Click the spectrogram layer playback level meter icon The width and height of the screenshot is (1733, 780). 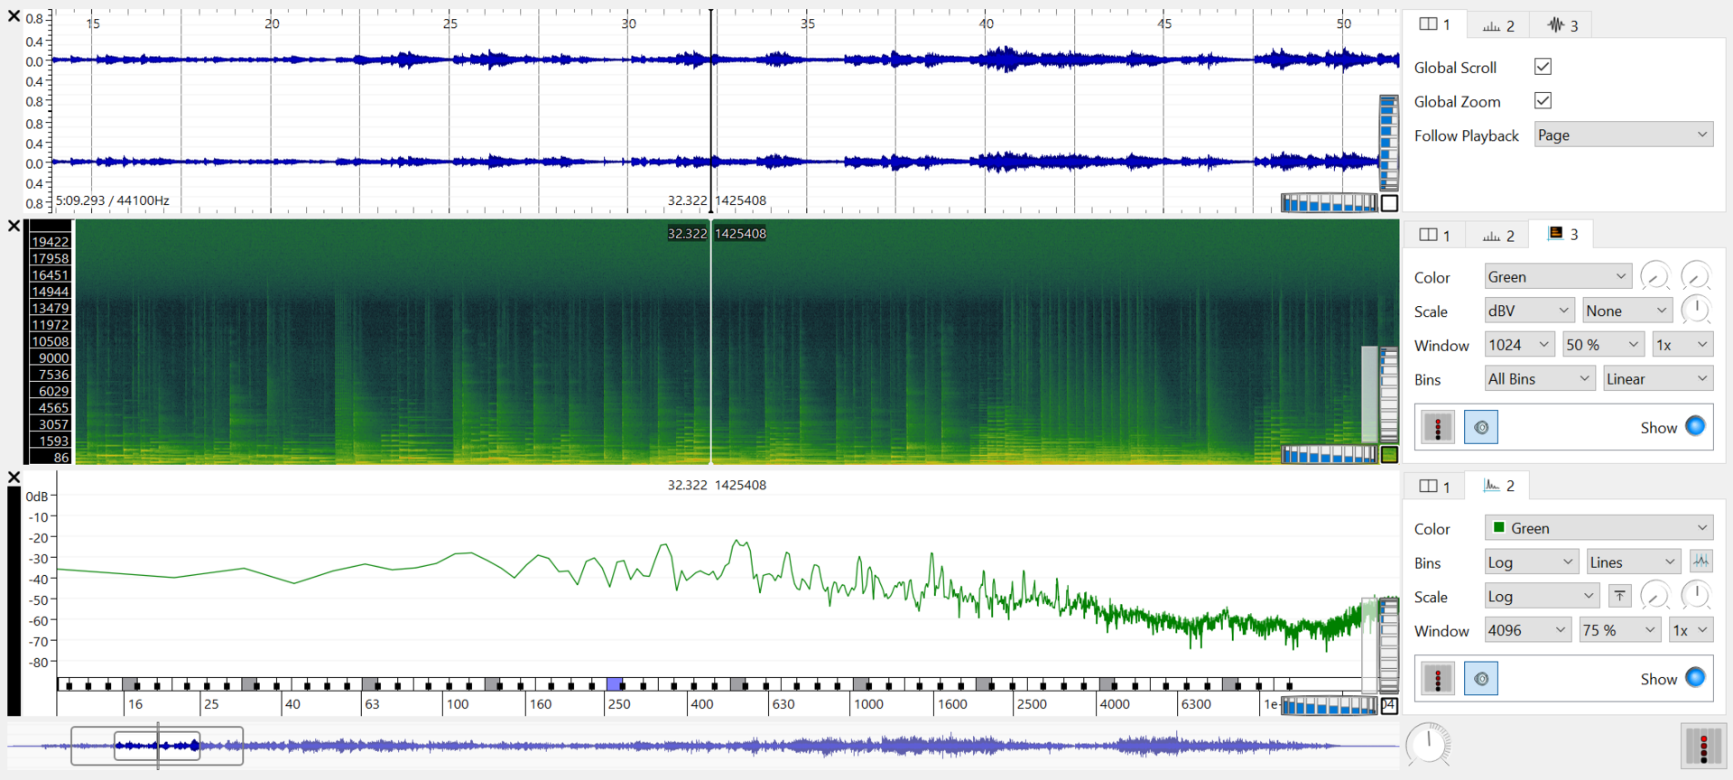click(1438, 427)
